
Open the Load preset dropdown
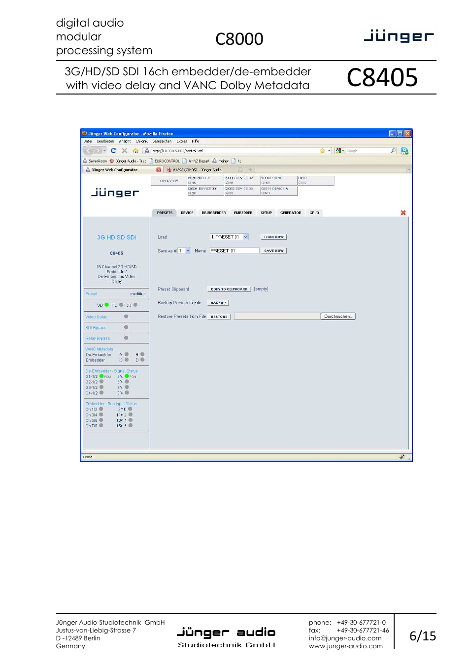[229, 237]
